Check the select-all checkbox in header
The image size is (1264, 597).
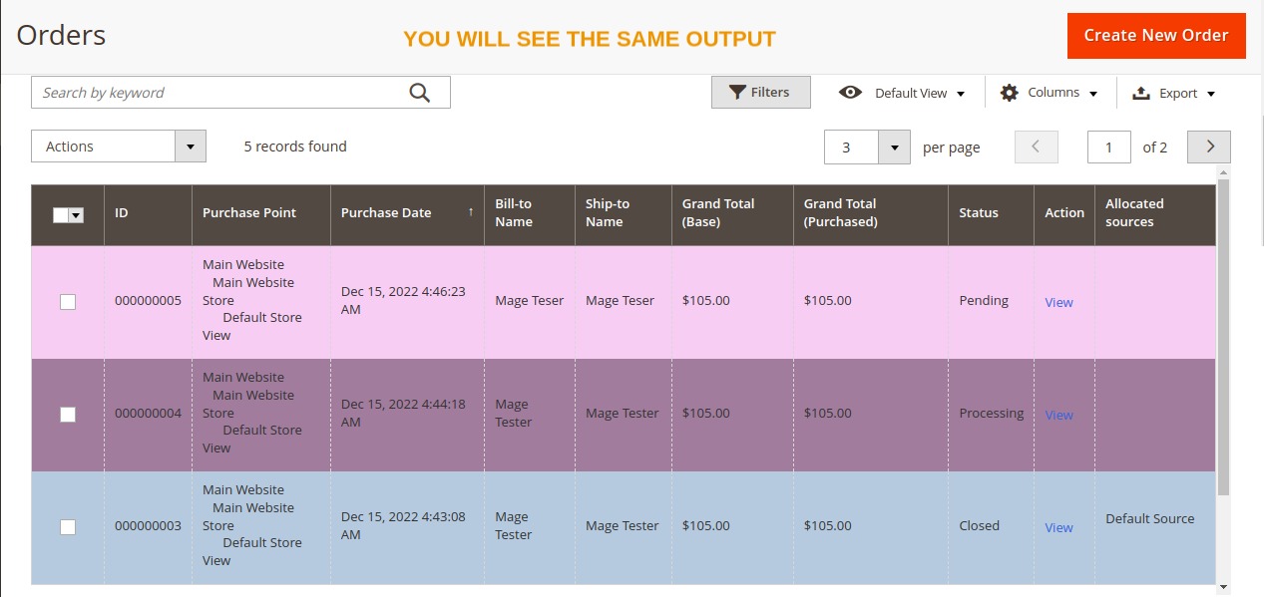pyautogui.click(x=60, y=213)
